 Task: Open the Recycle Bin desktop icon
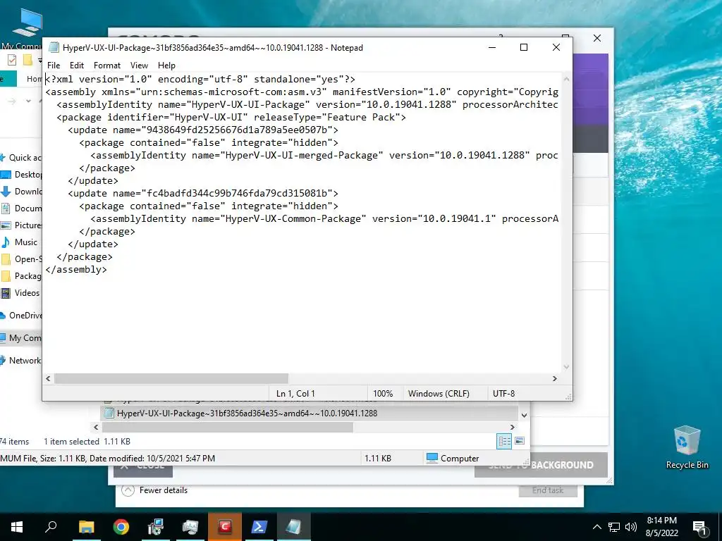coord(687,447)
